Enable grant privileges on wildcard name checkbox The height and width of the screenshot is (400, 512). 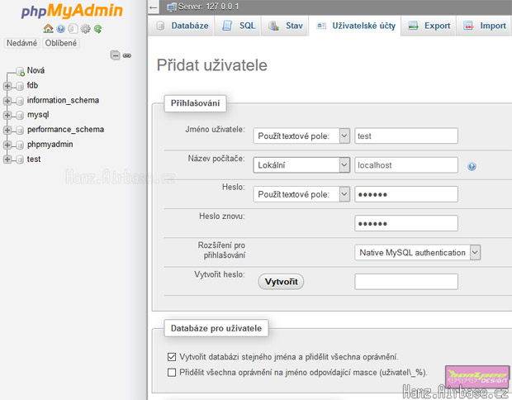172,372
